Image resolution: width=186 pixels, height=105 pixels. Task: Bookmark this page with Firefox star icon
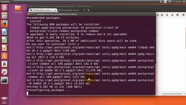(x=158, y=15)
